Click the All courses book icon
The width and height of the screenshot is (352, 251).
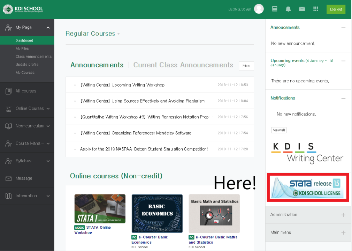click(8, 91)
